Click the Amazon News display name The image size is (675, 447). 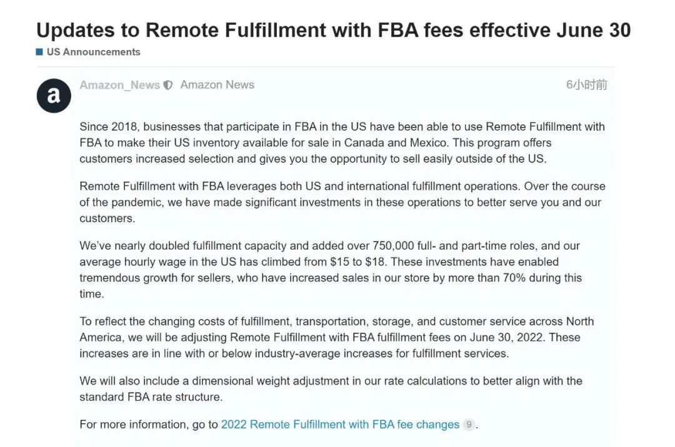217,85
